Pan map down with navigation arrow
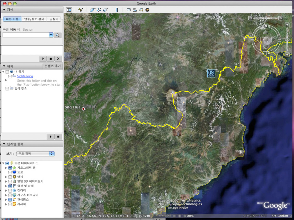The image size is (294, 220). pos(266,47)
